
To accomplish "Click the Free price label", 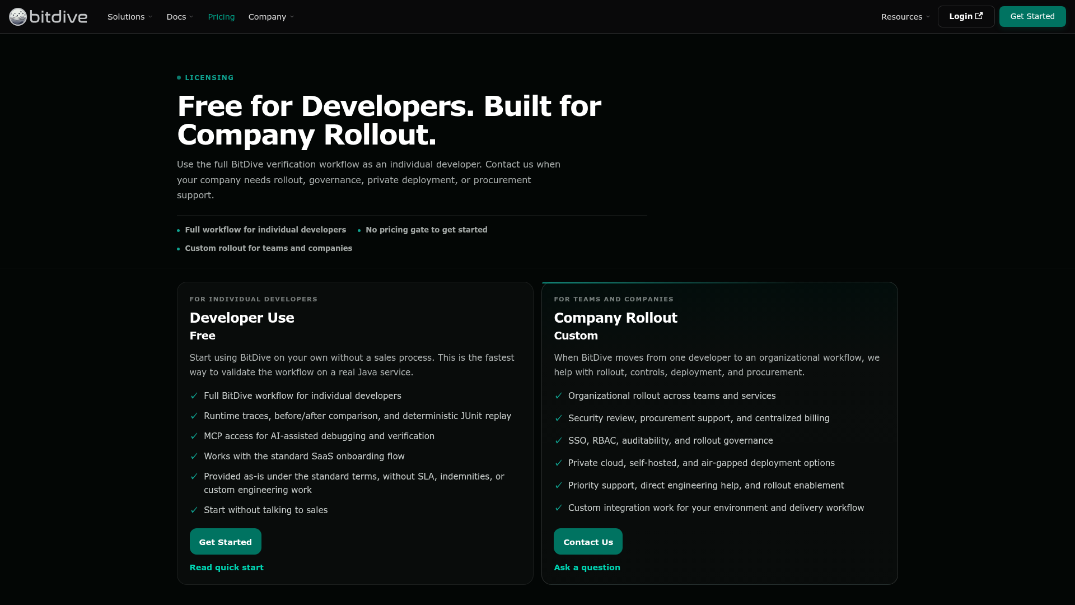I will pyautogui.click(x=203, y=336).
